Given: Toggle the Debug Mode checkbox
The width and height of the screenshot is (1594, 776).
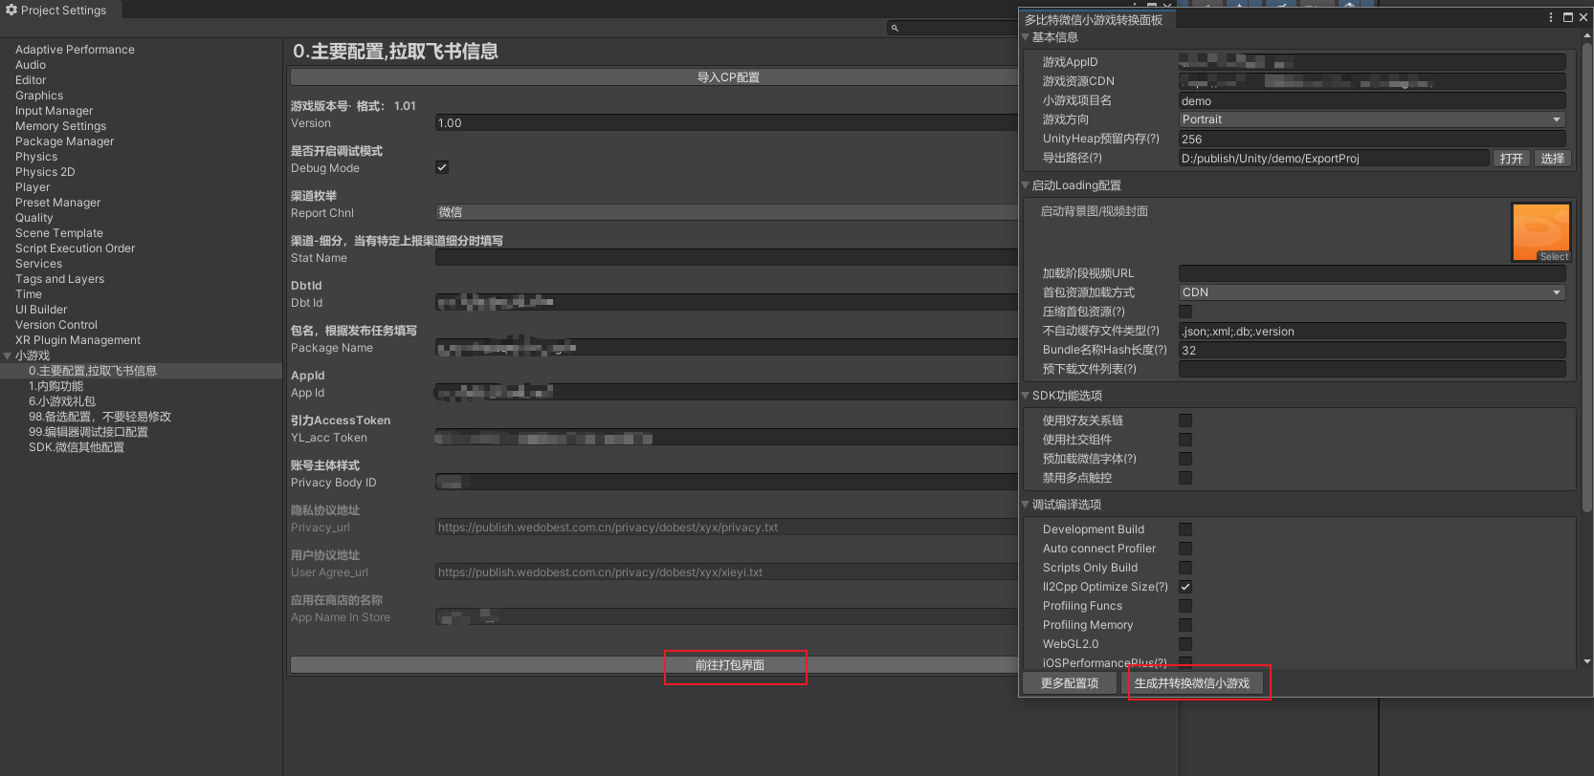Looking at the screenshot, I should point(442,167).
